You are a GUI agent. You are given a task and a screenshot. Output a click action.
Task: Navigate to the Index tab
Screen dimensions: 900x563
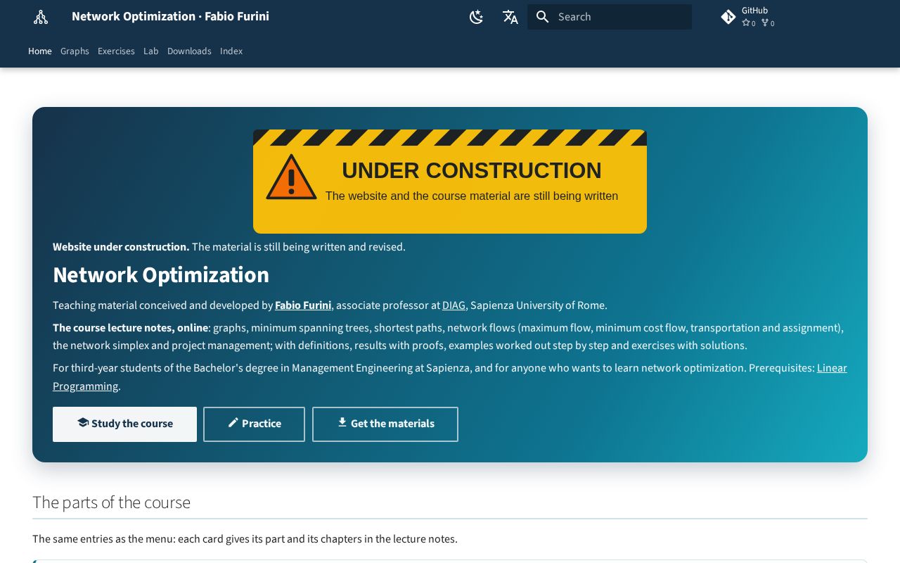point(231,51)
